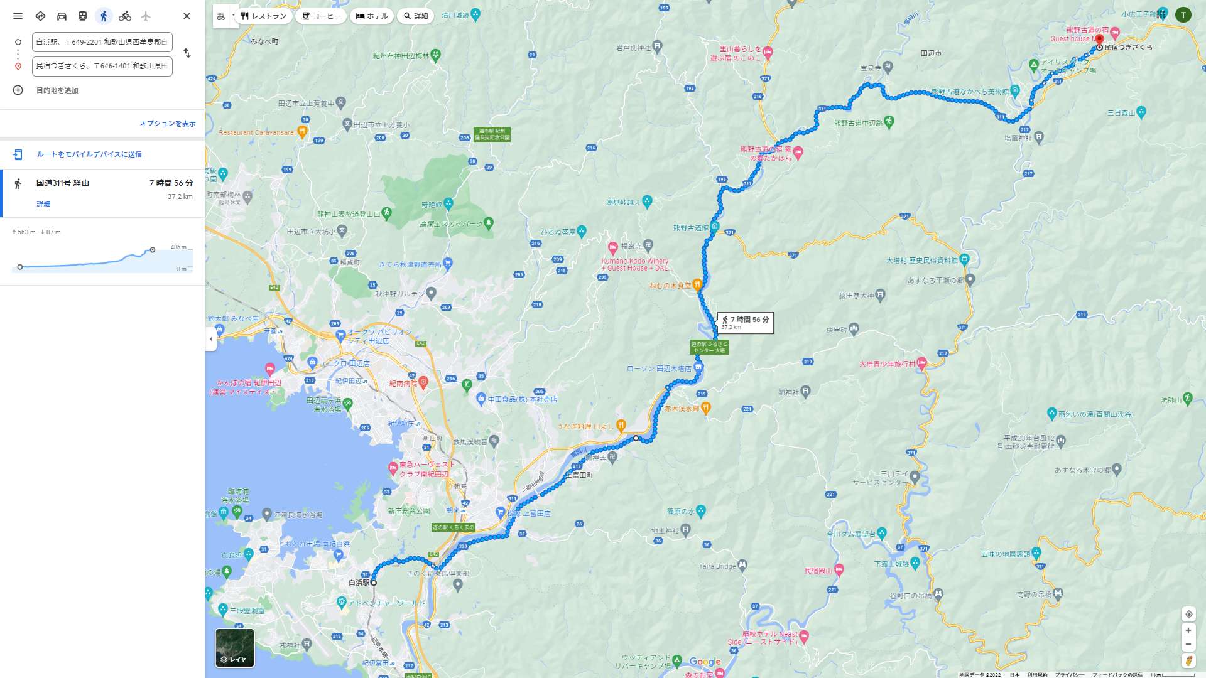
Task: Collapse the side panel arrow
Action: pyautogui.click(x=210, y=339)
